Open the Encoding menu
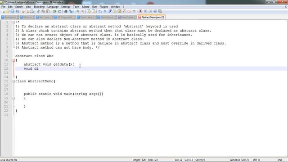288x162 pixels. [x=39, y=7]
